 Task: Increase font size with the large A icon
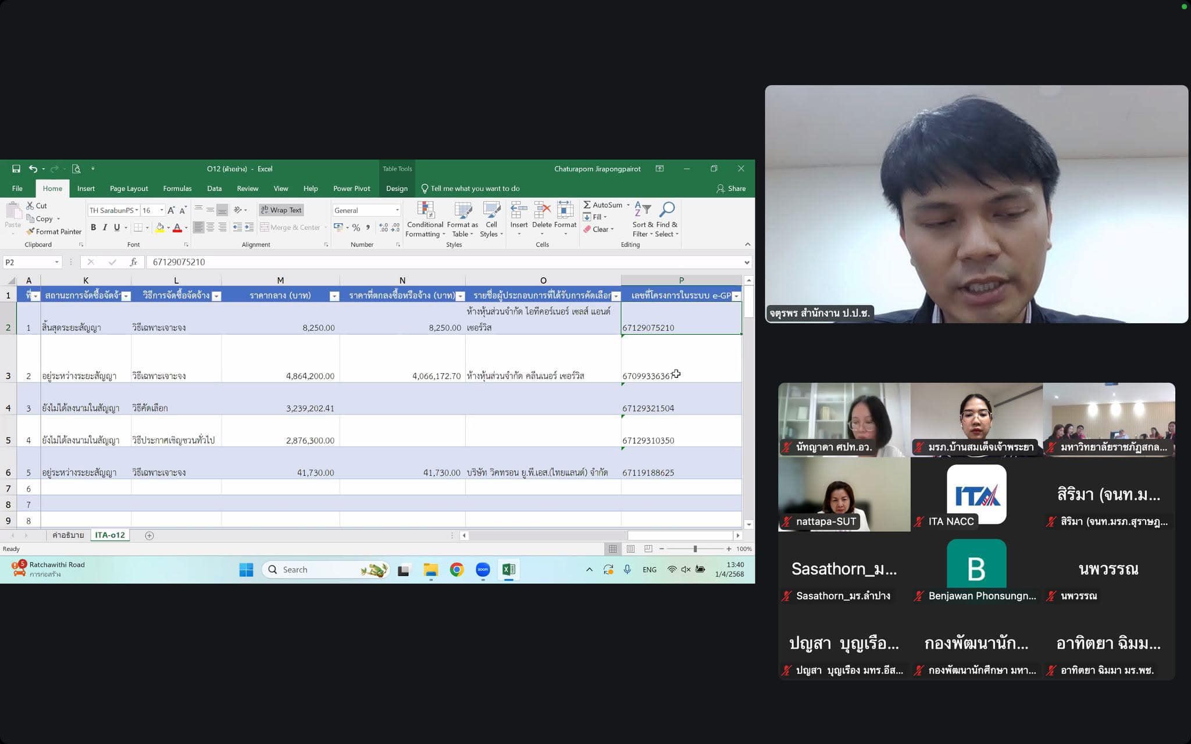171,210
